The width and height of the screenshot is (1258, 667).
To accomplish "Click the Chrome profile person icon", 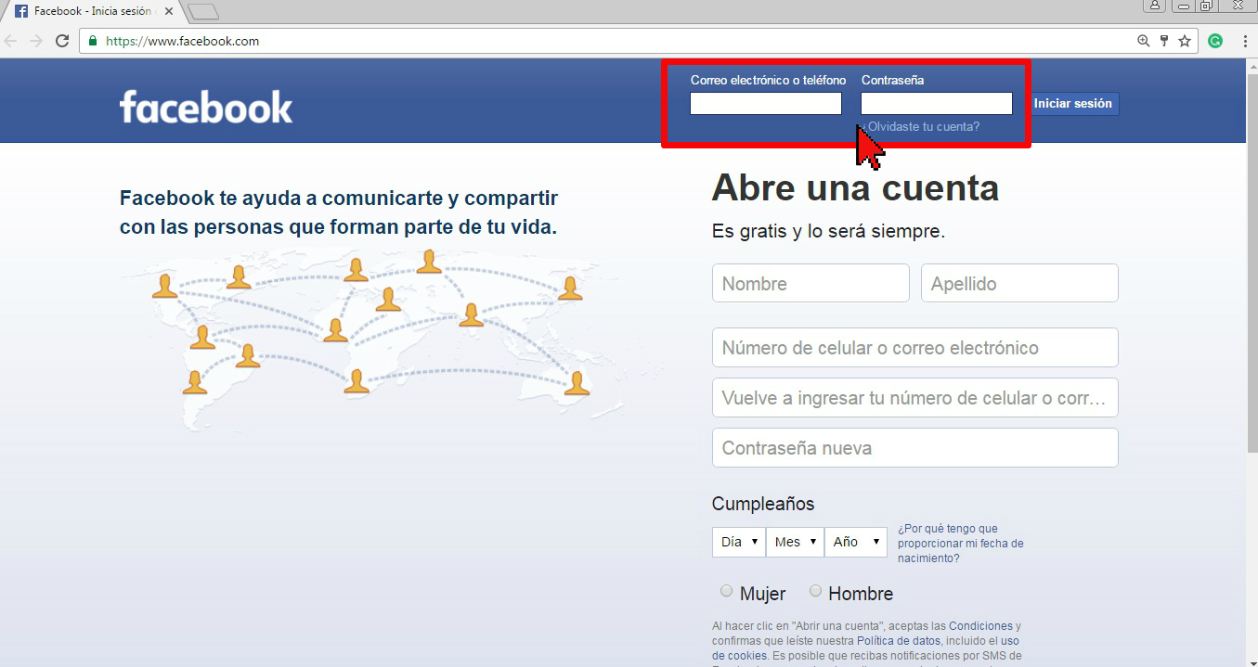I will pos(1155,6).
